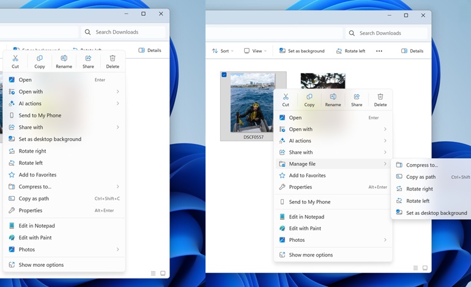Expand Share with submenu in right menu
This screenshot has height=287, width=471.
coord(385,152)
